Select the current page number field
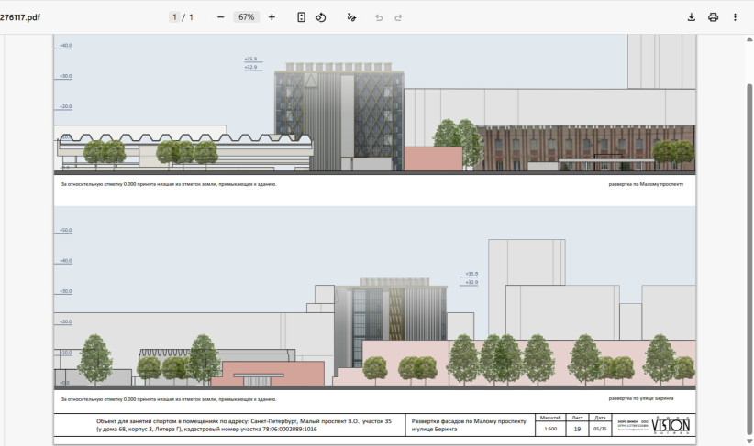This screenshot has height=446, width=754. point(174,17)
